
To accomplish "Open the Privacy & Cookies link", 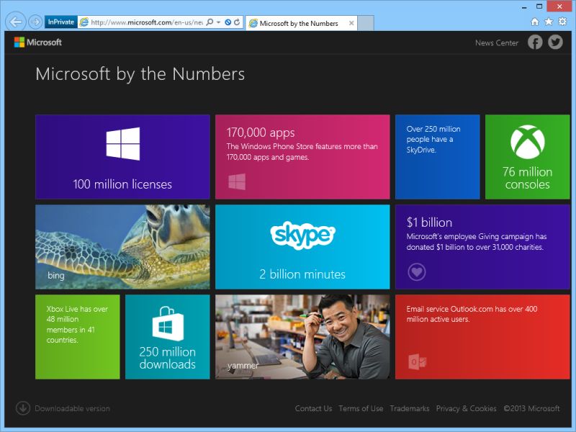I will pyautogui.click(x=466, y=408).
